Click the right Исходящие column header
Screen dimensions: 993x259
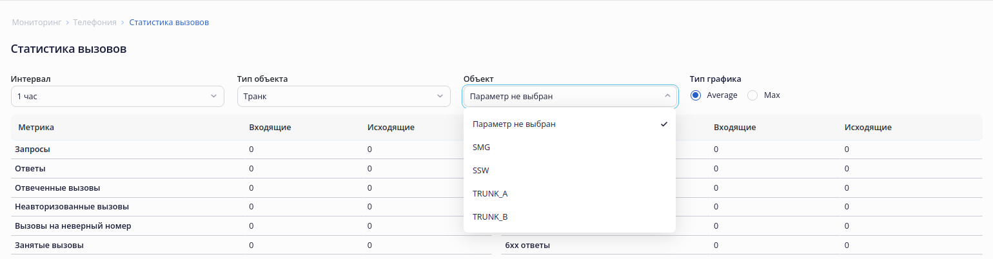pyautogui.click(x=868, y=128)
